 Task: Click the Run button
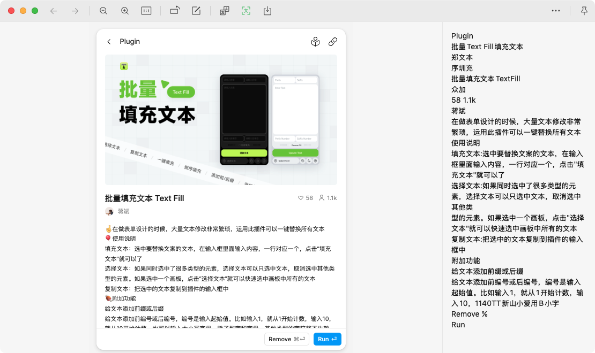pos(327,339)
